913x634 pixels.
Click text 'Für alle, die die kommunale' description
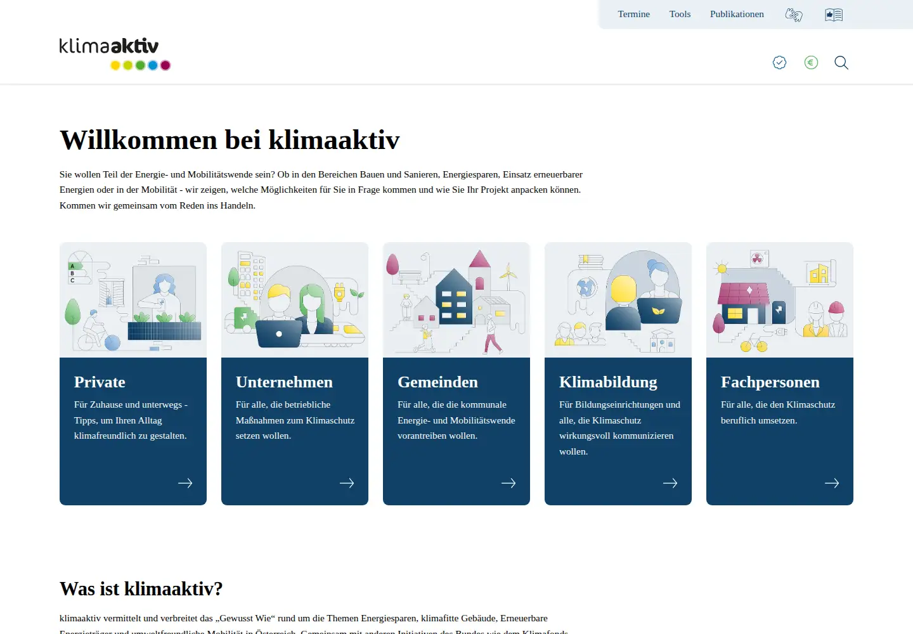tap(456, 420)
